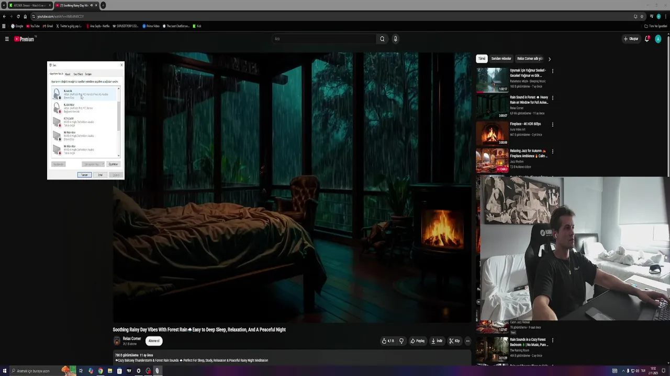Focus the YouTube search field

(323, 39)
